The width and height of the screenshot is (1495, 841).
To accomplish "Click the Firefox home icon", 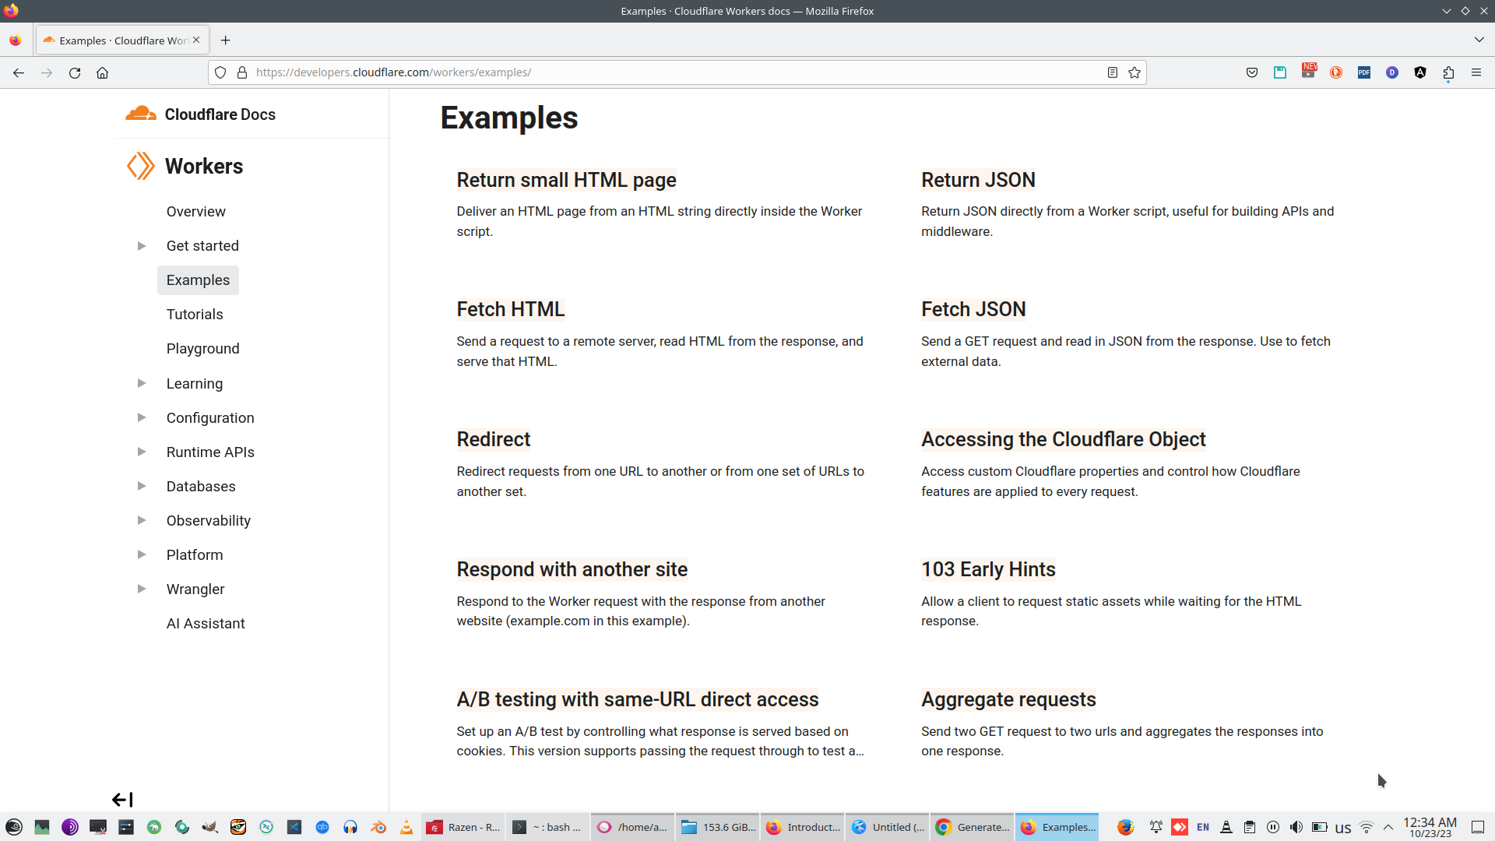I will [x=102, y=72].
